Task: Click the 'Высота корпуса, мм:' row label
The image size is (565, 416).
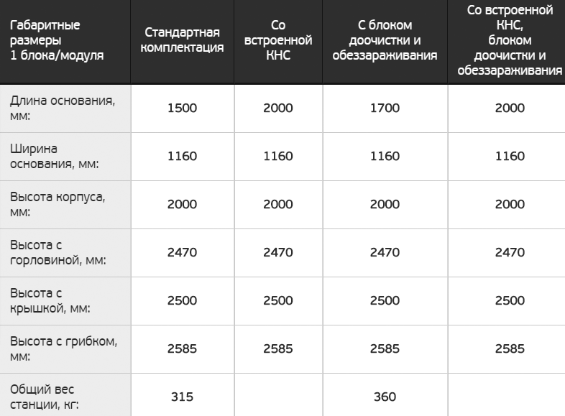Action: click(x=61, y=204)
